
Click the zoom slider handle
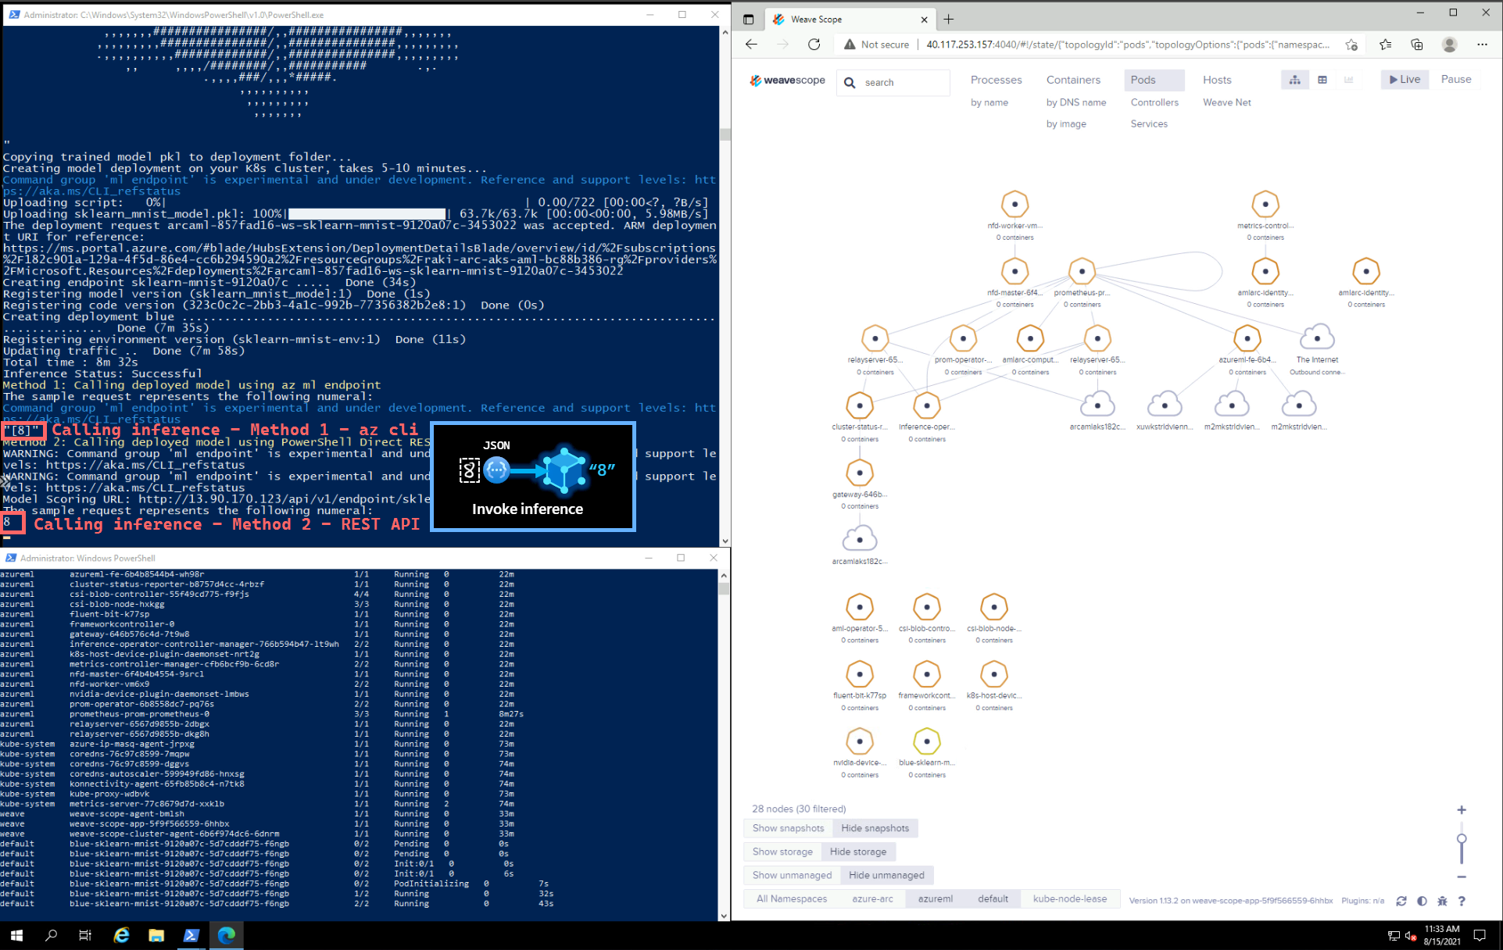click(1462, 838)
